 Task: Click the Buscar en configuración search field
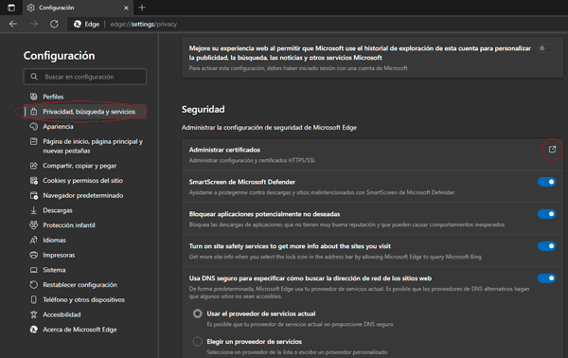(x=85, y=77)
